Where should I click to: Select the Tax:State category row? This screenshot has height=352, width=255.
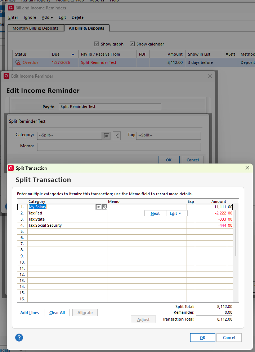67,219
